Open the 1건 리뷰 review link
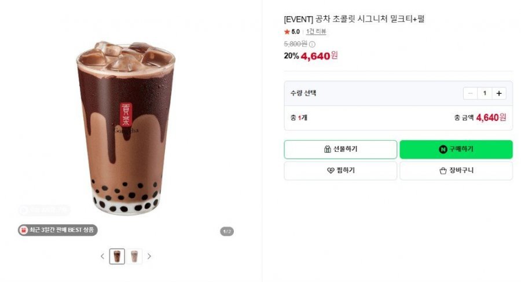This screenshot has width=521, height=282. coord(316,32)
